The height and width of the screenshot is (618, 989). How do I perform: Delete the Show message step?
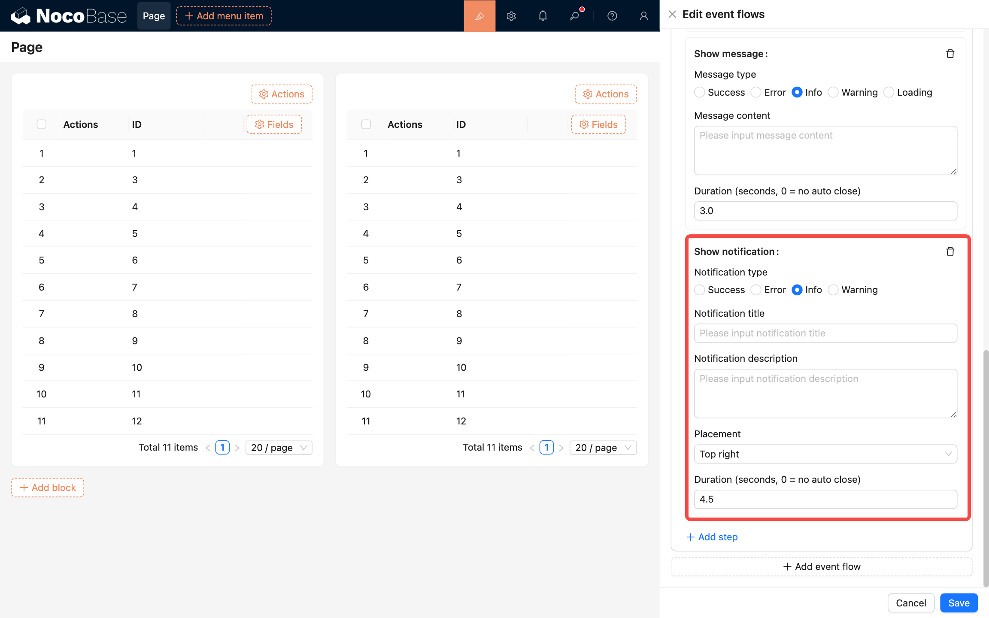coord(950,54)
